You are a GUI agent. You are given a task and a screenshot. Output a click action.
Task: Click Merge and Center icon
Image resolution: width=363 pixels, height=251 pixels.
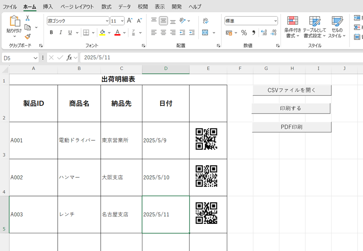(x=205, y=32)
